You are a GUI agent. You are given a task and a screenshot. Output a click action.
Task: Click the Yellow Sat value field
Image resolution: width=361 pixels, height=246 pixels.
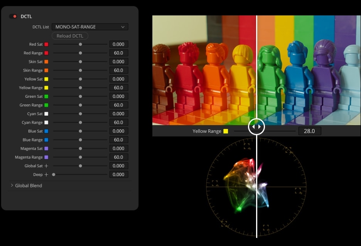tap(118, 79)
